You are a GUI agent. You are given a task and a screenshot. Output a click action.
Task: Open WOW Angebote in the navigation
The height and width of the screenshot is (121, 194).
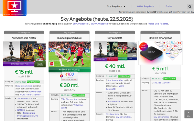click(x=145, y=6)
